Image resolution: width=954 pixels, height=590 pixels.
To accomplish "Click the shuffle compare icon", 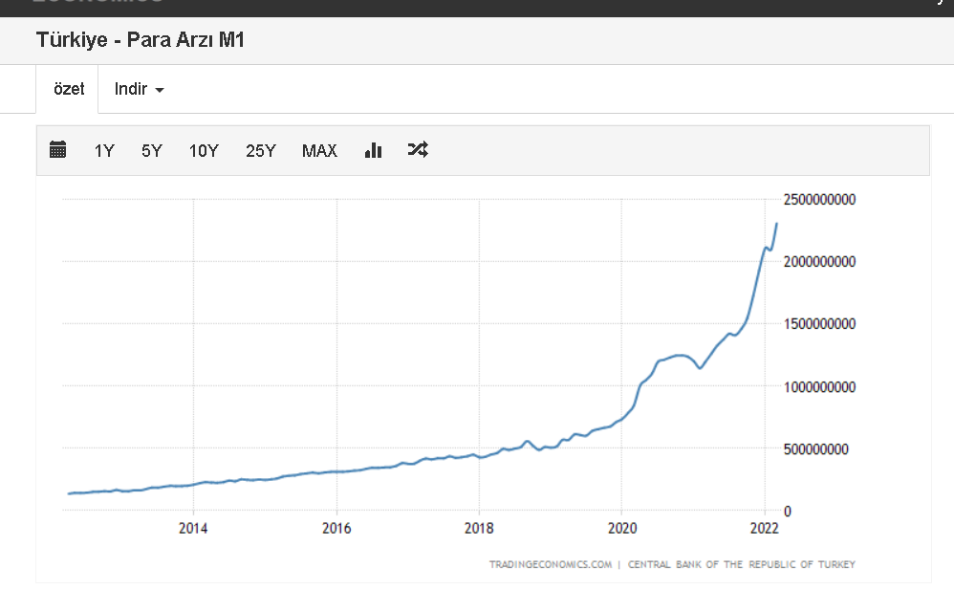I will click(x=418, y=150).
